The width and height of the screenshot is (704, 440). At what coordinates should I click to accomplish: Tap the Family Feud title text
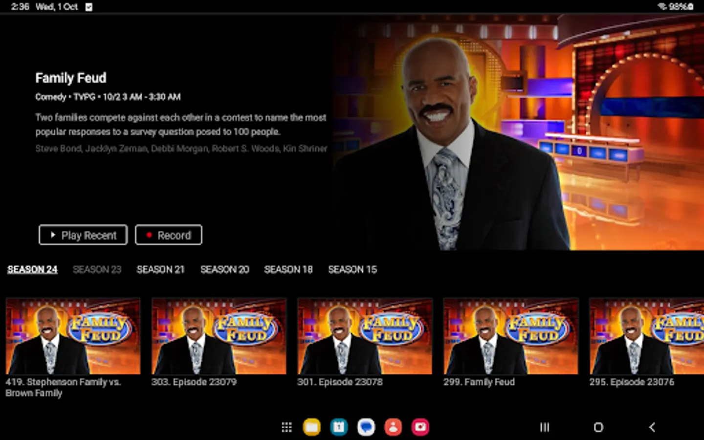click(71, 78)
